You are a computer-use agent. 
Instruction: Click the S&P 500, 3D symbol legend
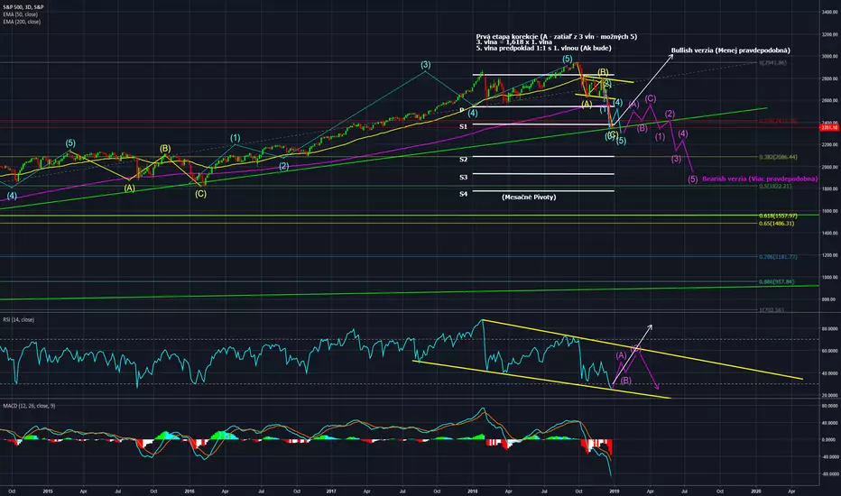[x=23, y=7]
